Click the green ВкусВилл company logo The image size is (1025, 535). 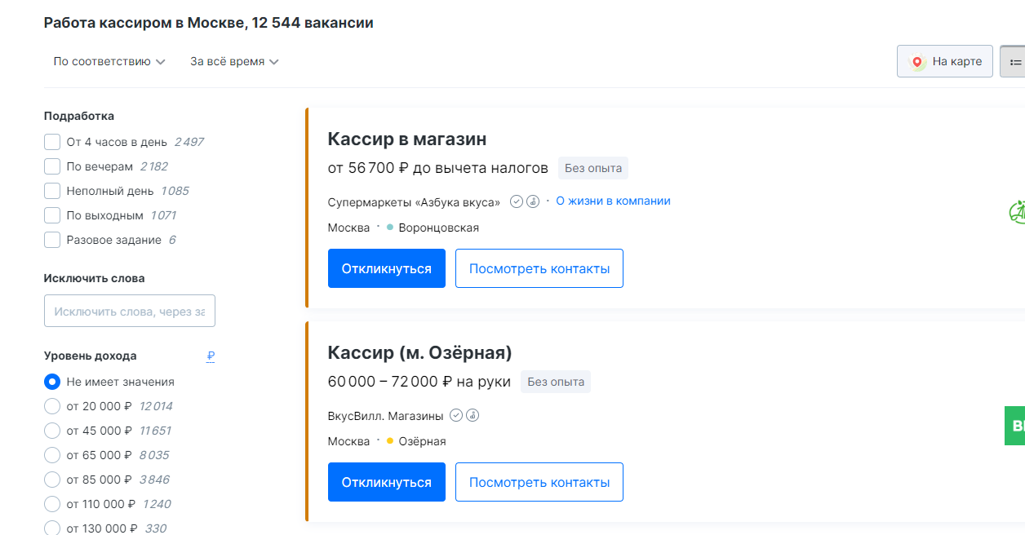click(1014, 426)
